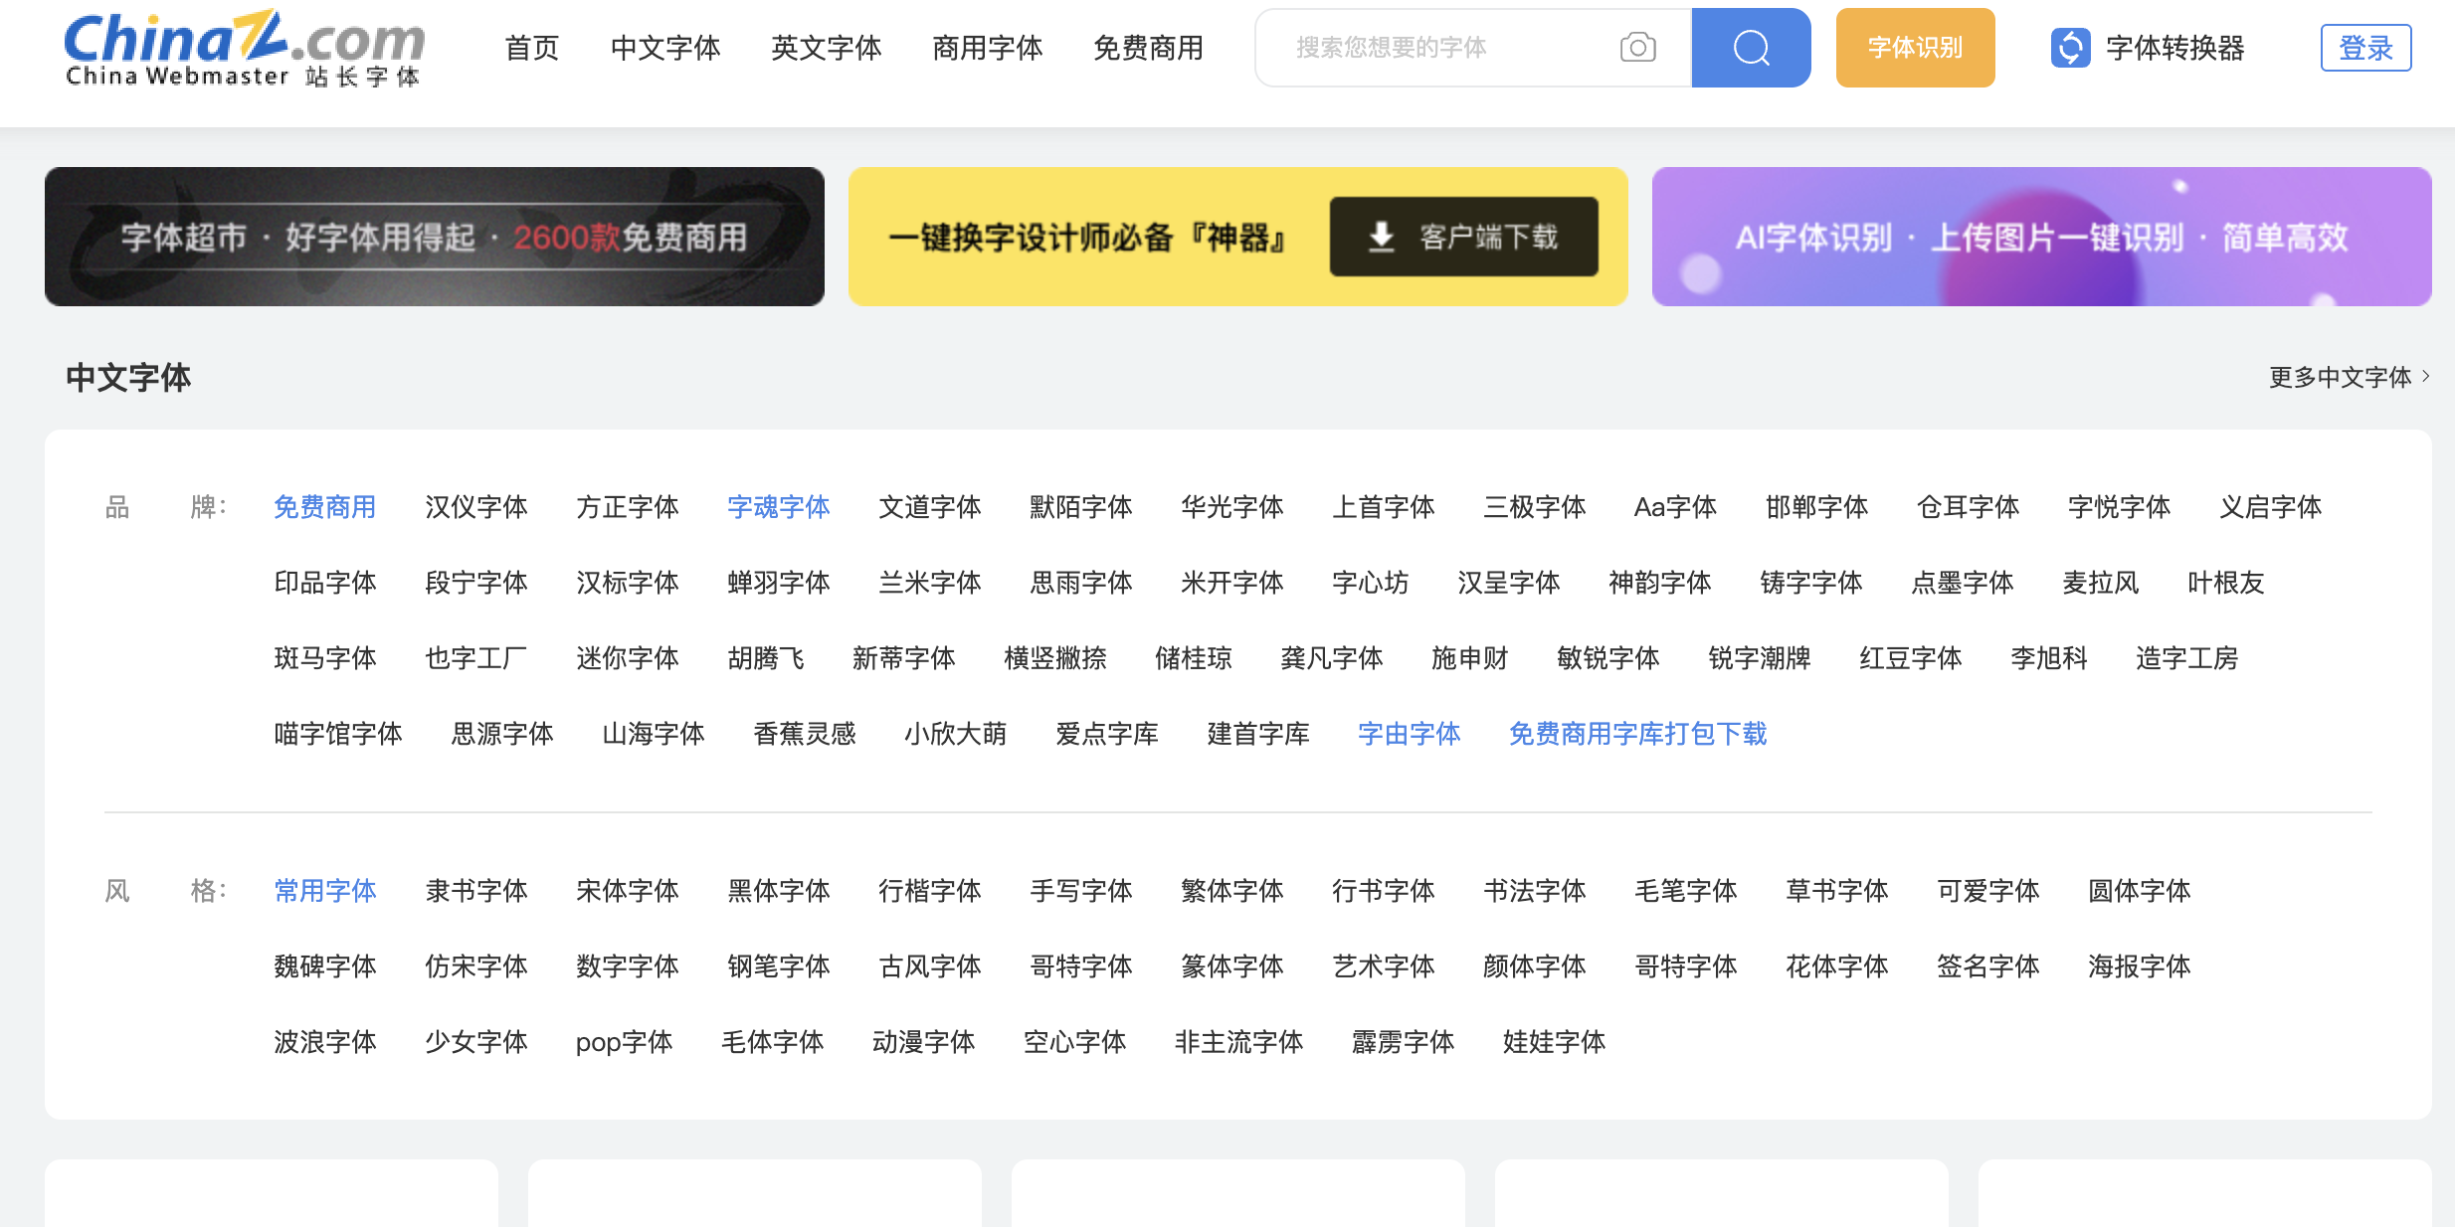Select the 篆体字体 style
Viewport: 2455px width, 1227px height.
[x=1232, y=966]
